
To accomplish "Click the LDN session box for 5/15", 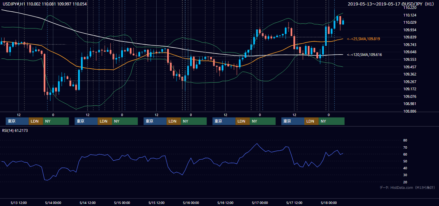I will point(173,121).
